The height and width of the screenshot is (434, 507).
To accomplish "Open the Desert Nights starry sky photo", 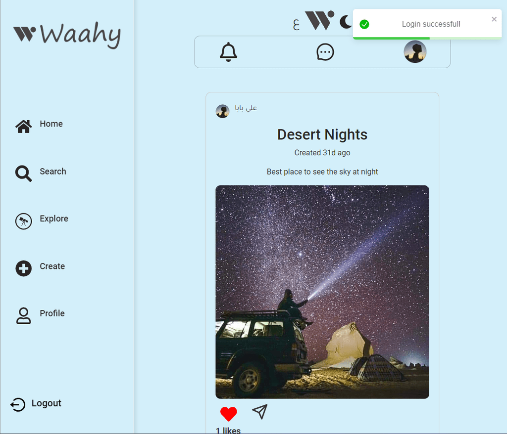I will coord(322,292).
